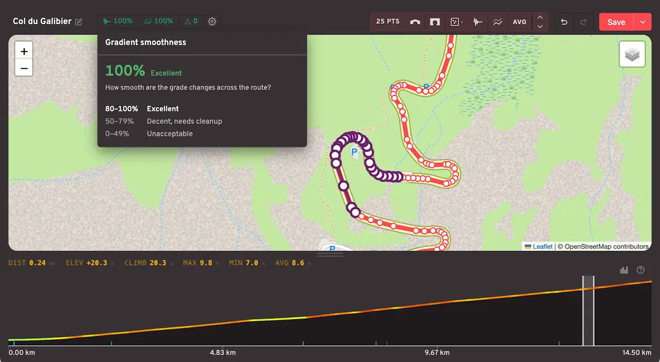Open the OpenStreetMap contributors attribution
The image size is (660, 362).
pyautogui.click(x=607, y=247)
